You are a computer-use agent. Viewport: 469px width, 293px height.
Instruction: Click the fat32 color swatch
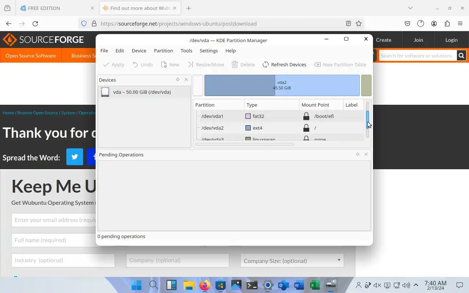coord(248,116)
